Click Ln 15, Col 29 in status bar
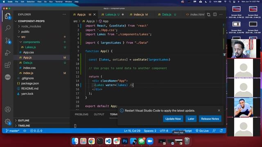262x147 pixels. coord(132,131)
